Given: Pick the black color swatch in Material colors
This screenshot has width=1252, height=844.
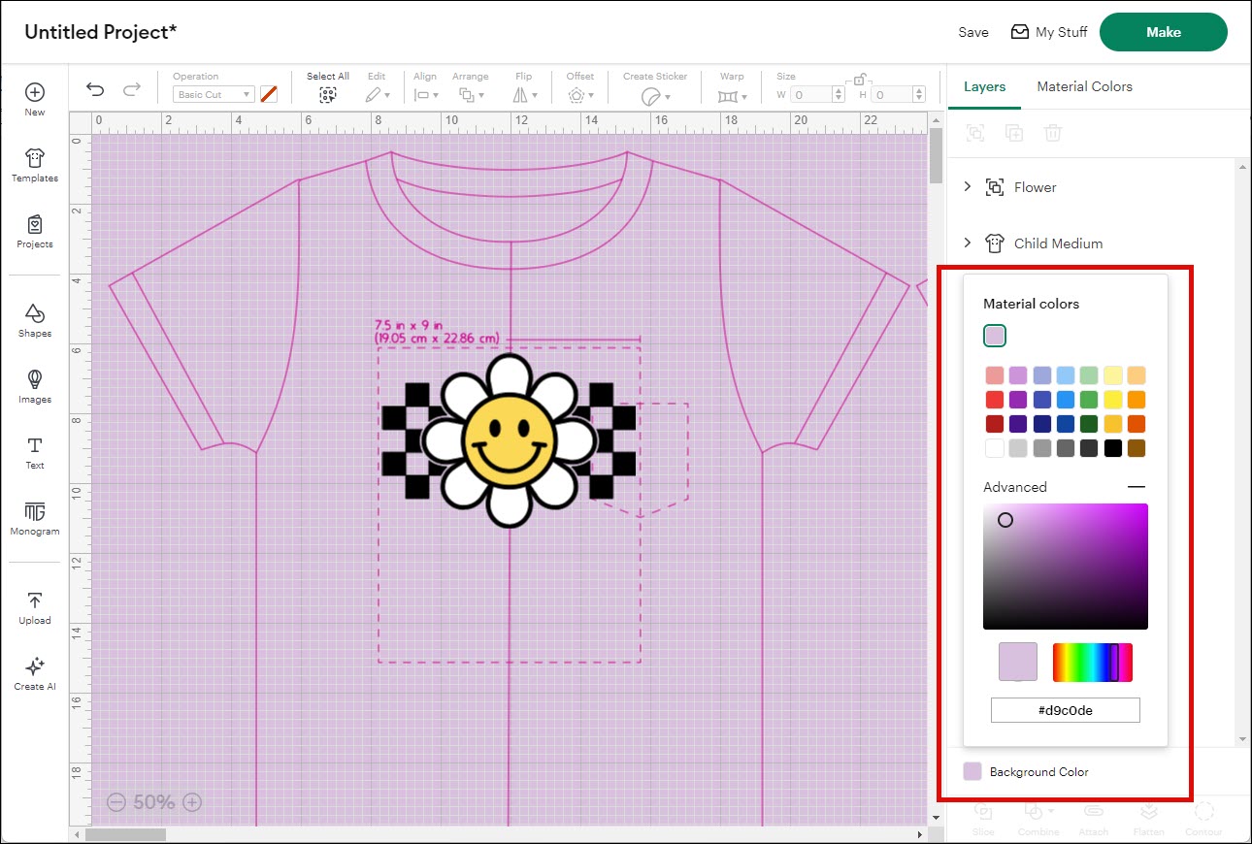Looking at the screenshot, I should pos(1111,447).
